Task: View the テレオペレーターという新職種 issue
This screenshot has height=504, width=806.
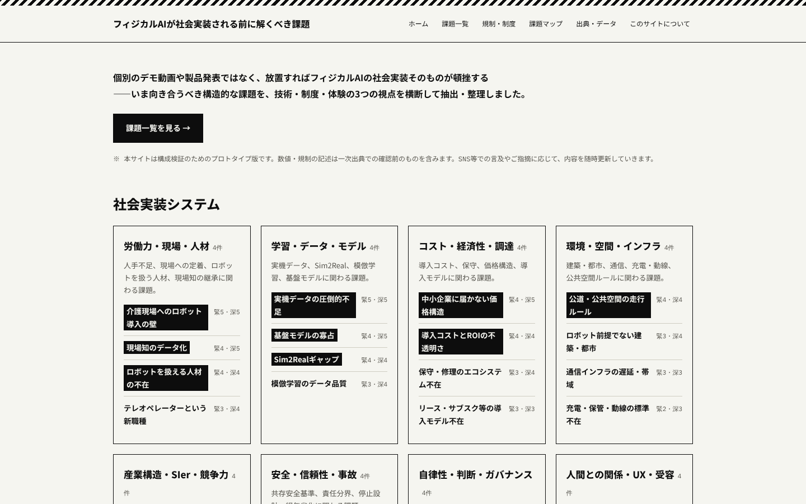Action: pyautogui.click(x=166, y=414)
